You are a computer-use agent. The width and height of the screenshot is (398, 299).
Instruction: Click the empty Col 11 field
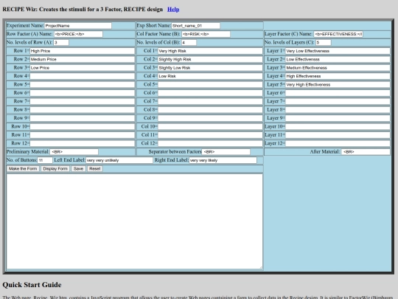click(x=210, y=135)
